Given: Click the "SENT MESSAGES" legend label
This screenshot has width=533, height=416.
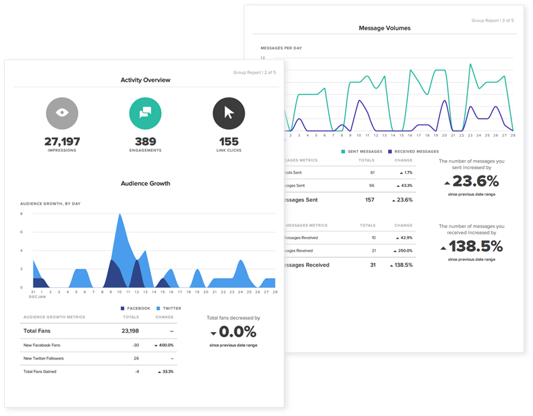Looking at the screenshot, I should tap(365, 152).
